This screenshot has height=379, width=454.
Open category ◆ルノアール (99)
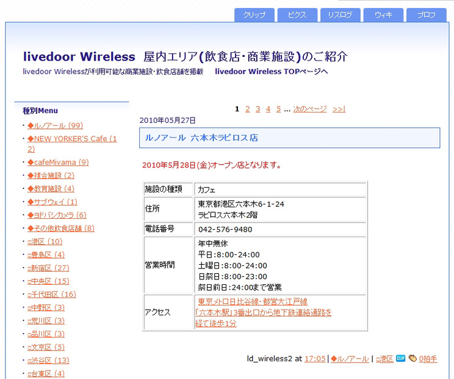56,125
